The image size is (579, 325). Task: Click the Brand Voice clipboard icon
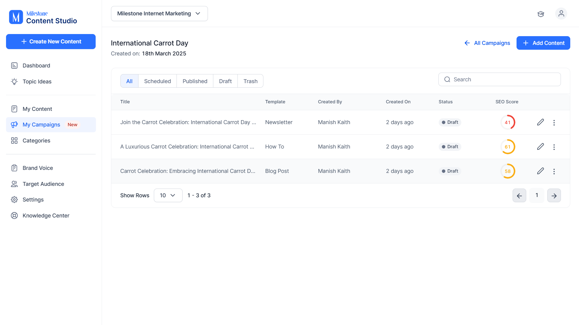(x=14, y=168)
